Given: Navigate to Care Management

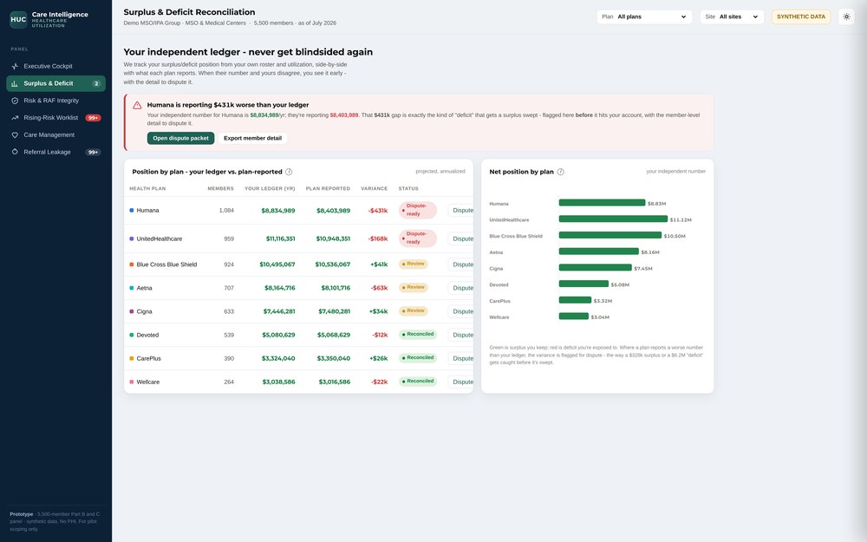Looking at the screenshot, I should (55, 135).
